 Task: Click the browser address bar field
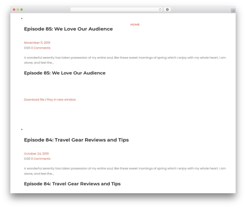[117, 10]
